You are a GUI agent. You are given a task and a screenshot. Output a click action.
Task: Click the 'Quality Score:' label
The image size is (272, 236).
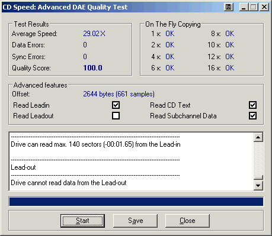pos(31,68)
